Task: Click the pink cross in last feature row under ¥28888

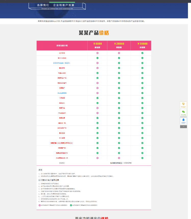Action: coord(119,158)
